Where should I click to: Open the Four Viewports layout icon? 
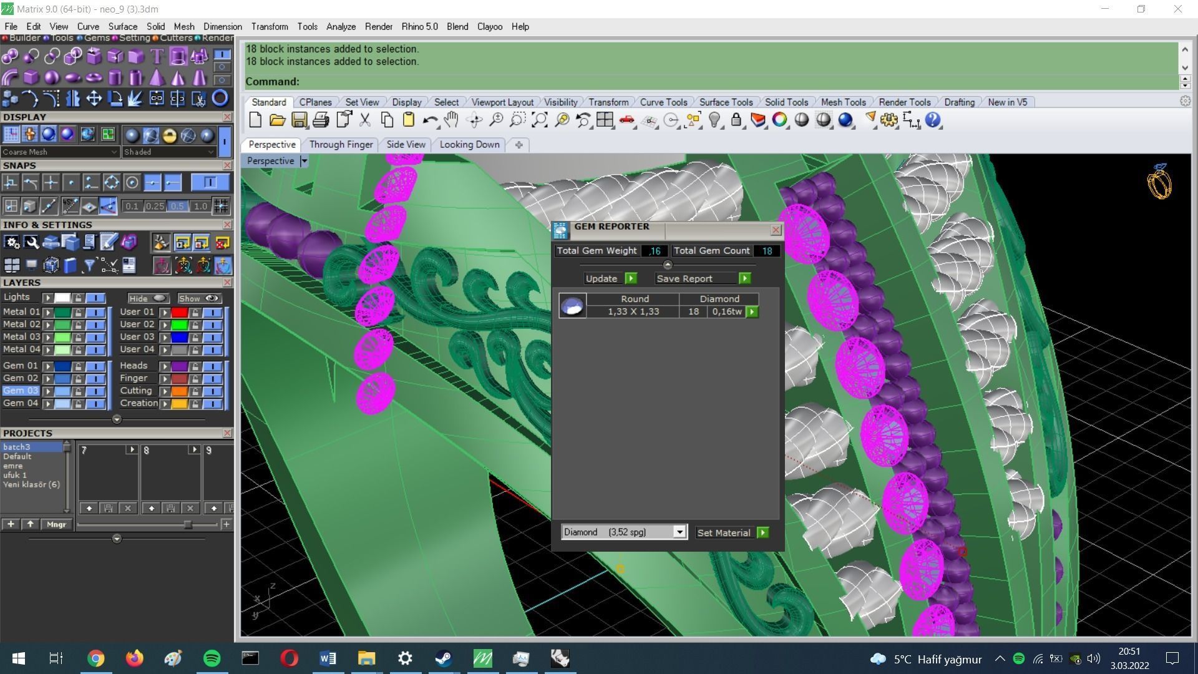point(604,120)
